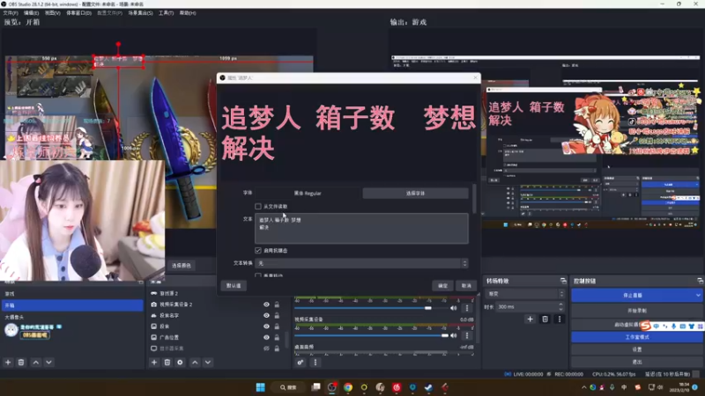This screenshot has width=705, height=396.
Task: Click the 选择字体 button in properties dialog
Action: point(415,193)
